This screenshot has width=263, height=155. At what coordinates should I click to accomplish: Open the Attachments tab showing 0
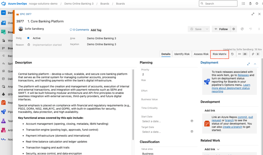click(x=256, y=54)
